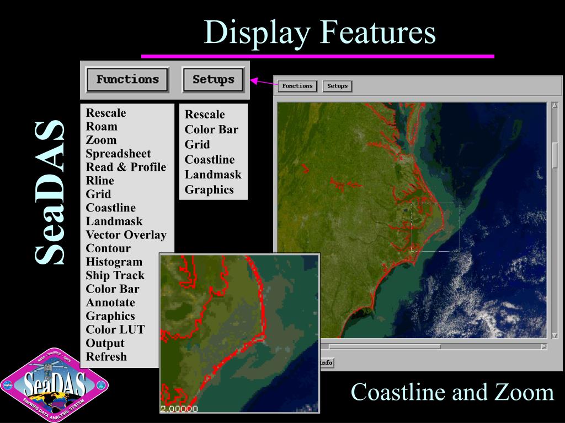Choose Coastline in the Functions list
Image resolution: width=565 pixels, height=423 pixels.
pos(110,208)
